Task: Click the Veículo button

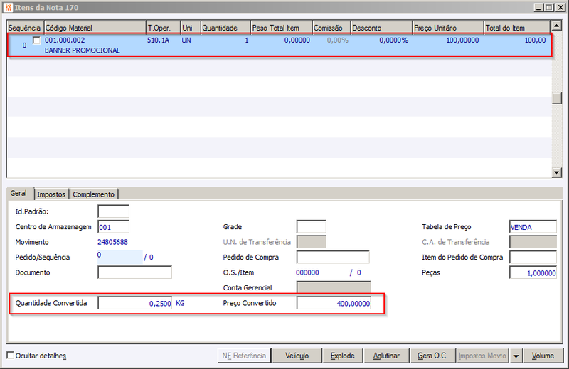Action: (297, 356)
